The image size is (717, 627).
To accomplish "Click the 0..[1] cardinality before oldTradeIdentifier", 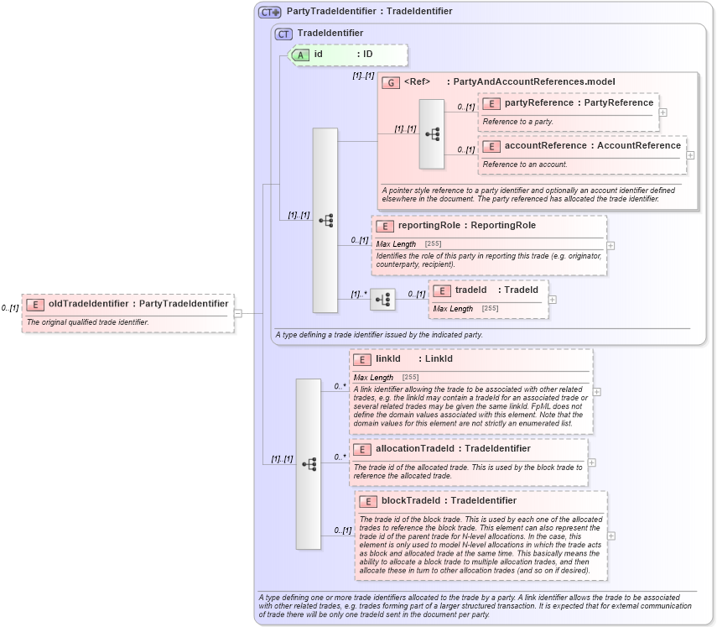I will point(10,308).
